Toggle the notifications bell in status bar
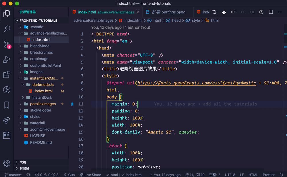 (x=281, y=175)
